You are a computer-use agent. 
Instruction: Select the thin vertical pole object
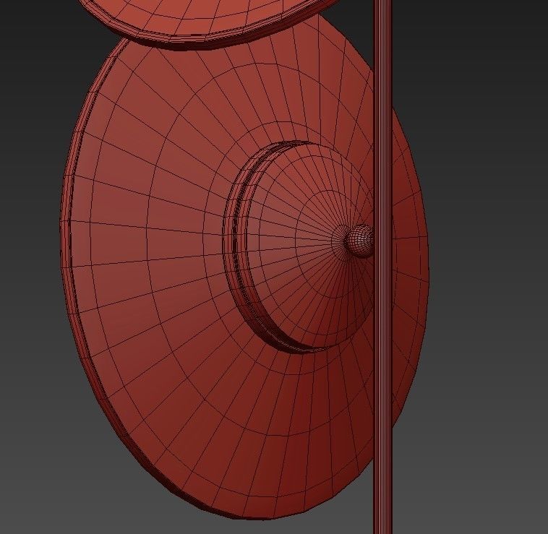(382, 267)
